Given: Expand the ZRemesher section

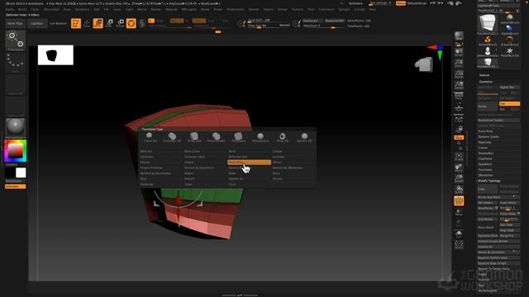Looking at the screenshot, I should coord(486,176).
